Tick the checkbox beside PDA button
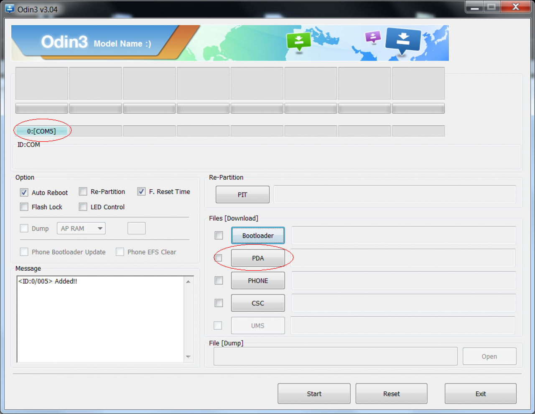 pos(218,258)
